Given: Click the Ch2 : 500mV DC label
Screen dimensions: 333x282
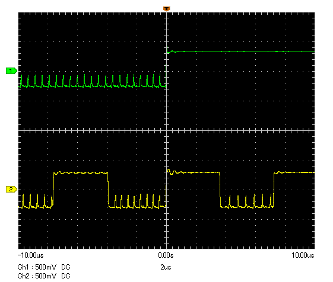Looking at the screenshot, I should 44,276.
